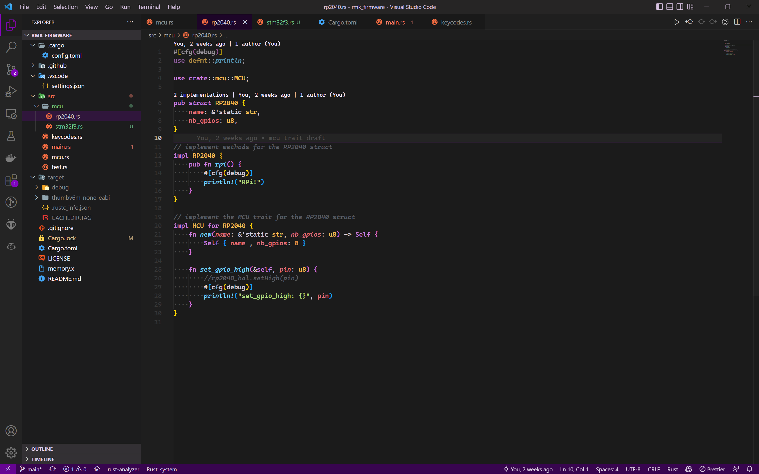Toggle Secondary Side Bar layout button
759x474 pixels.
[680, 7]
